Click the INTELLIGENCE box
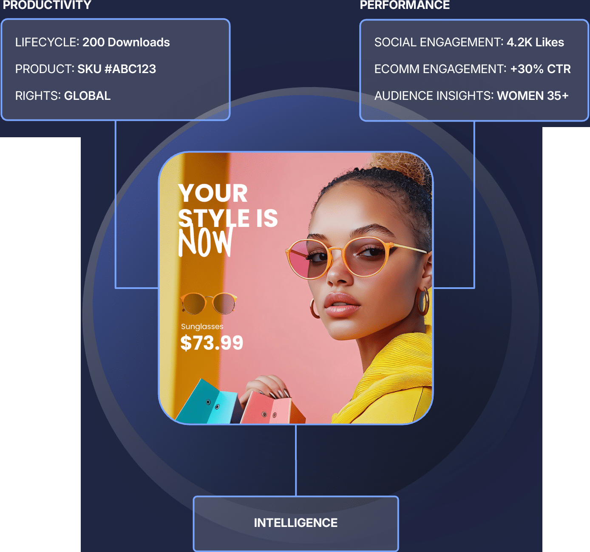Screen dimensions: 590x552 (296, 523)
